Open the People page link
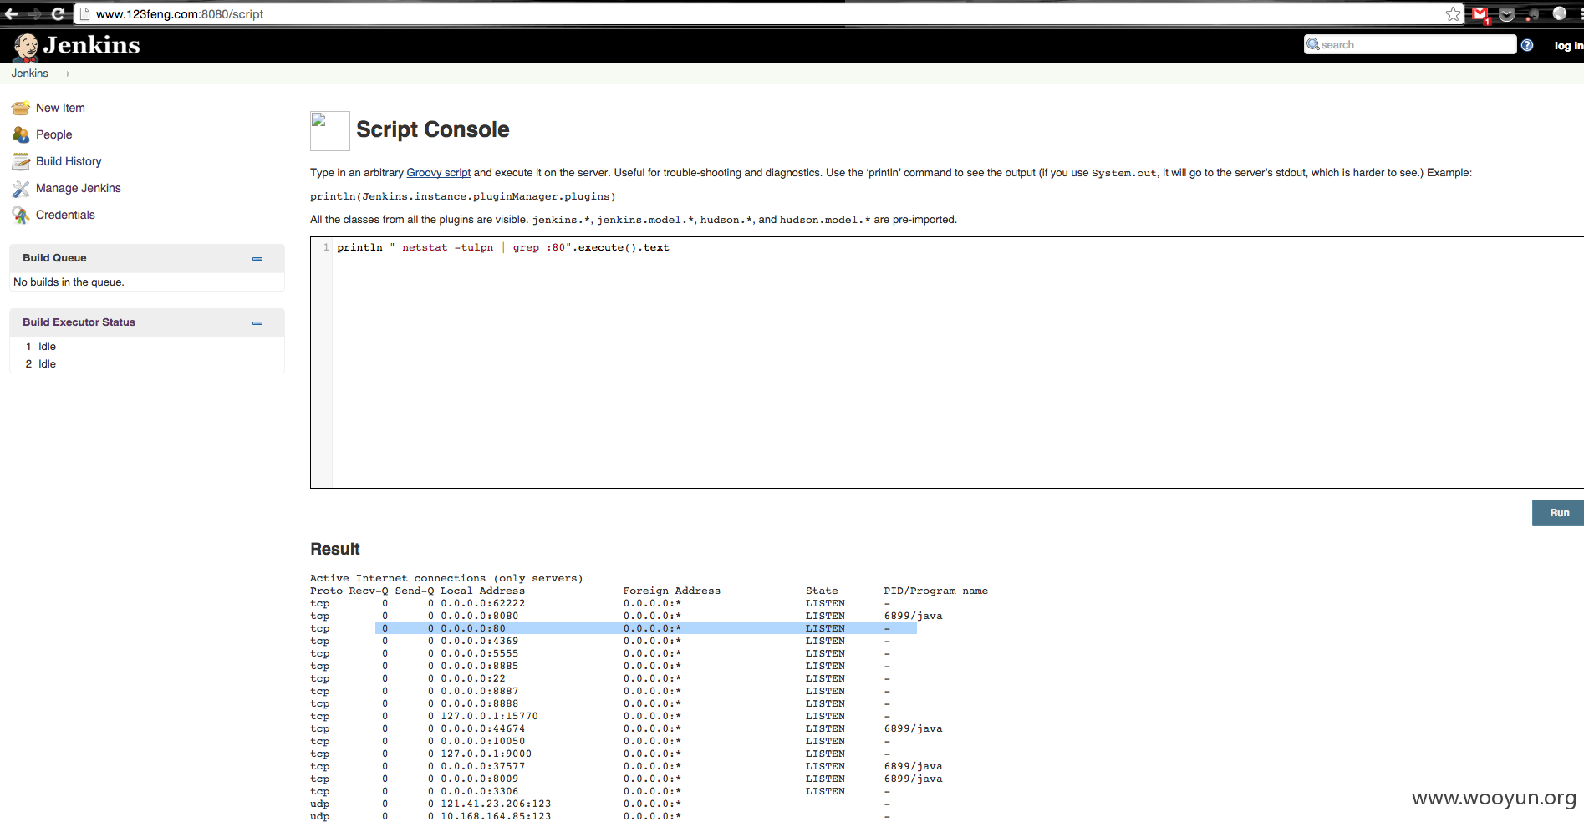The width and height of the screenshot is (1584, 822). click(54, 134)
